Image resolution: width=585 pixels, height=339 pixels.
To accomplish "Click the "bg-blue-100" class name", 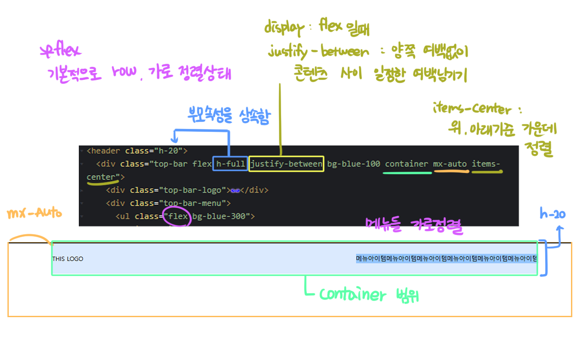I will 354,164.
